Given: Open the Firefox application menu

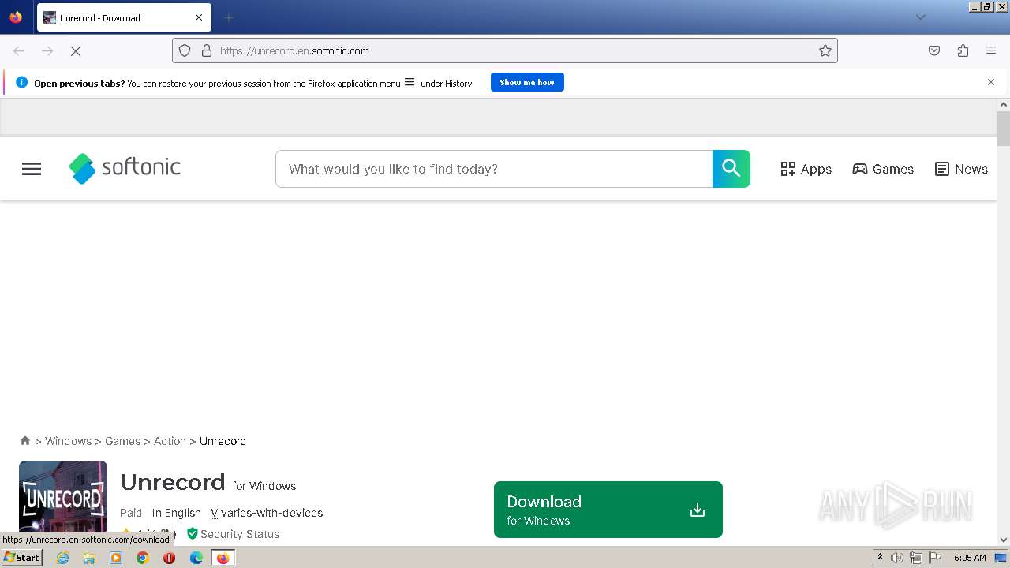Looking at the screenshot, I should pos(991,50).
